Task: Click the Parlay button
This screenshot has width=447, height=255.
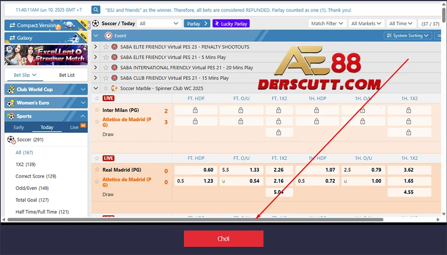Action: 197,23
